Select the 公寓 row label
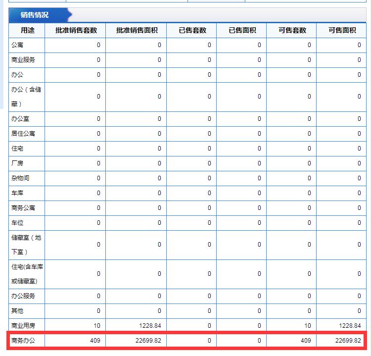 coord(17,45)
